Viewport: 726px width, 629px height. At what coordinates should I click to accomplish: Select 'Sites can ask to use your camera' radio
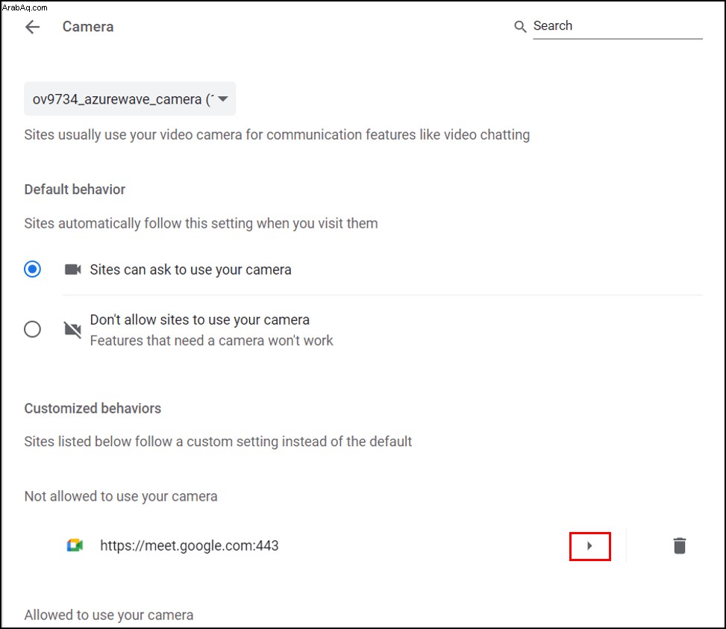(32, 269)
